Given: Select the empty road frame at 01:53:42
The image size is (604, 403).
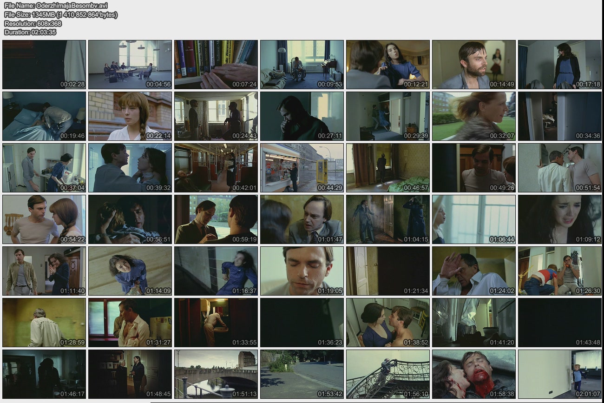Looking at the screenshot, I should (x=302, y=374).
